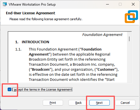Click the italic "Foundation Agreement" title
The width and height of the screenshot is (140, 110).
(x=102, y=35)
